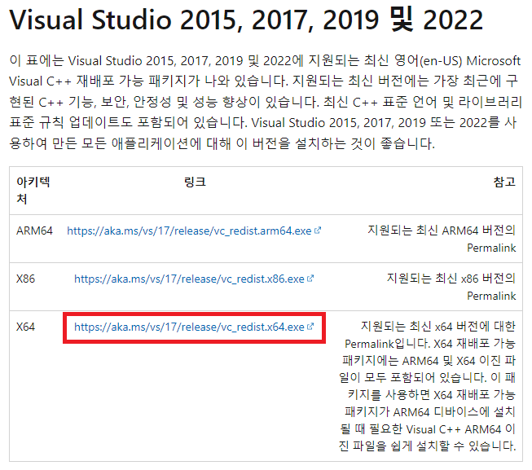Image resolution: width=532 pixels, height=470 pixels.
Task: Open the vc_redist.arm64.exe download link
Action: click(189, 231)
